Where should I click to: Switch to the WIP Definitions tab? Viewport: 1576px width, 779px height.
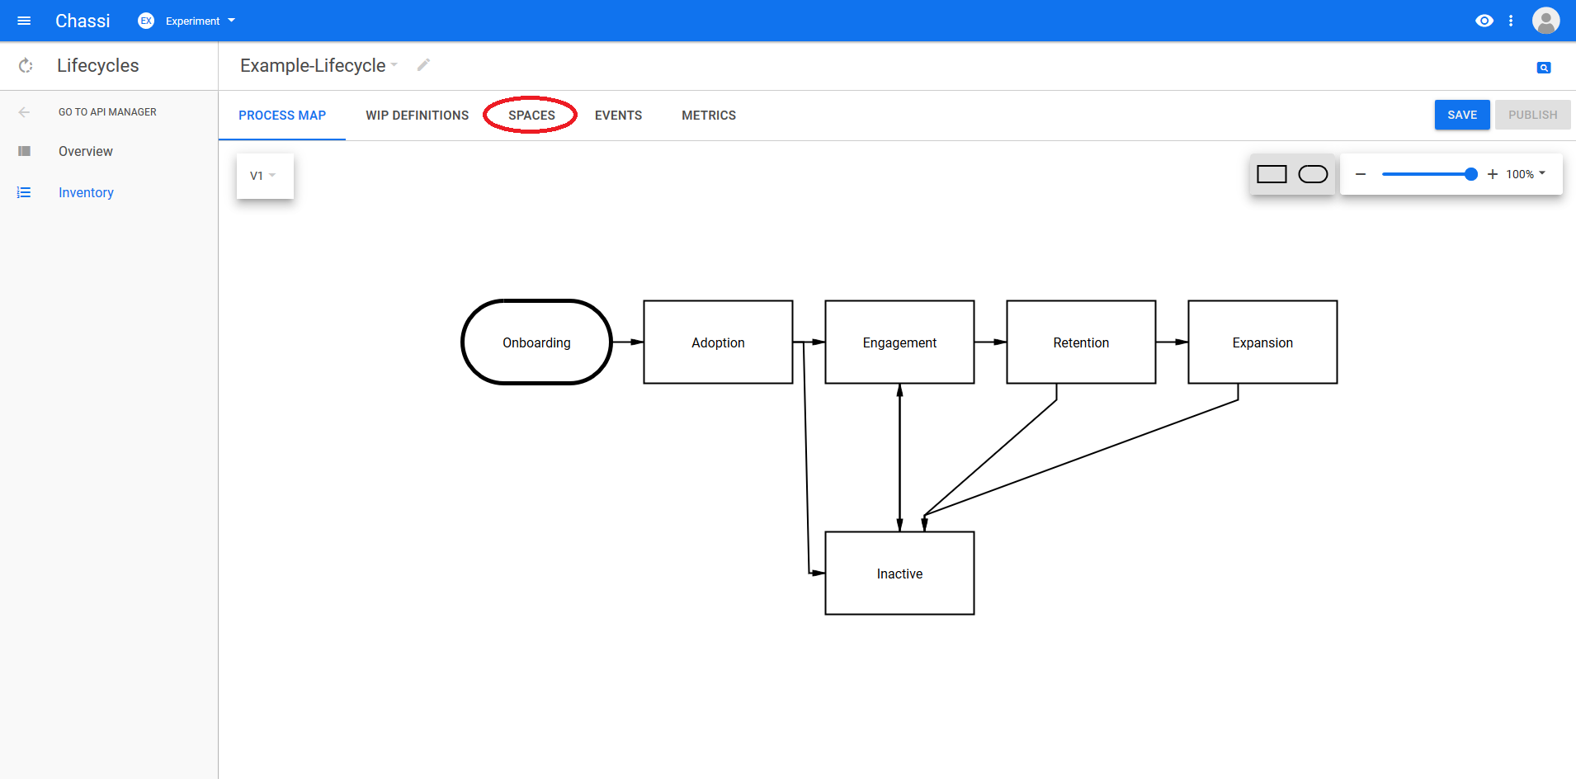[x=418, y=116]
